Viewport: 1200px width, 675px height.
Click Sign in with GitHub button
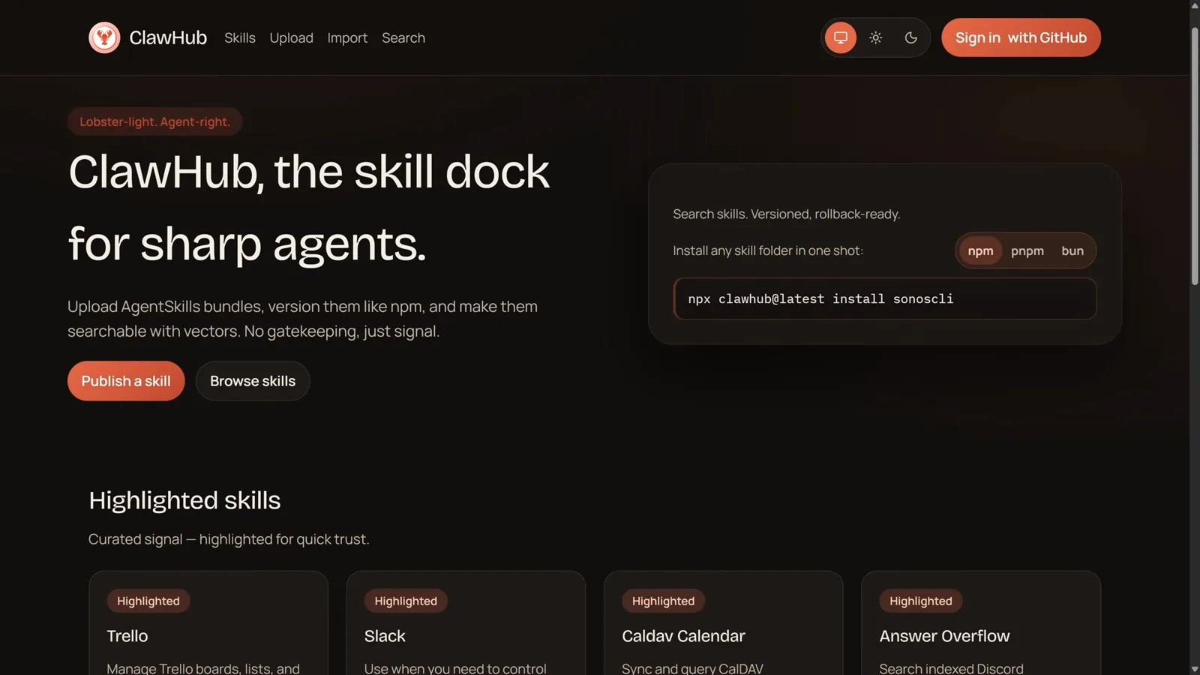pos(1021,37)
